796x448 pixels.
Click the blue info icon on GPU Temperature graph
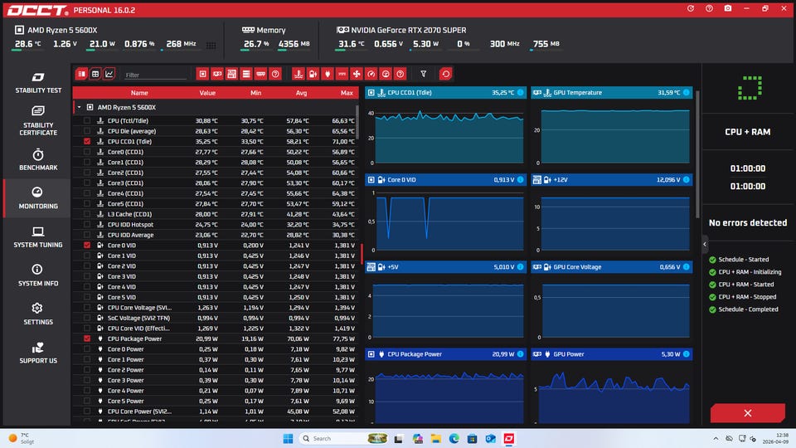[687, 92]
